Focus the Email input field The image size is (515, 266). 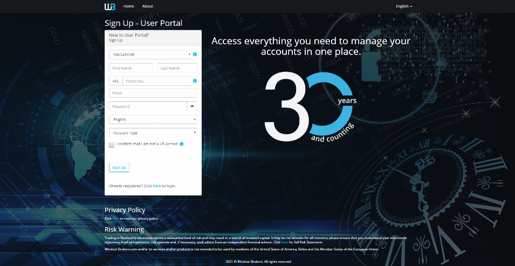point(153,93)
